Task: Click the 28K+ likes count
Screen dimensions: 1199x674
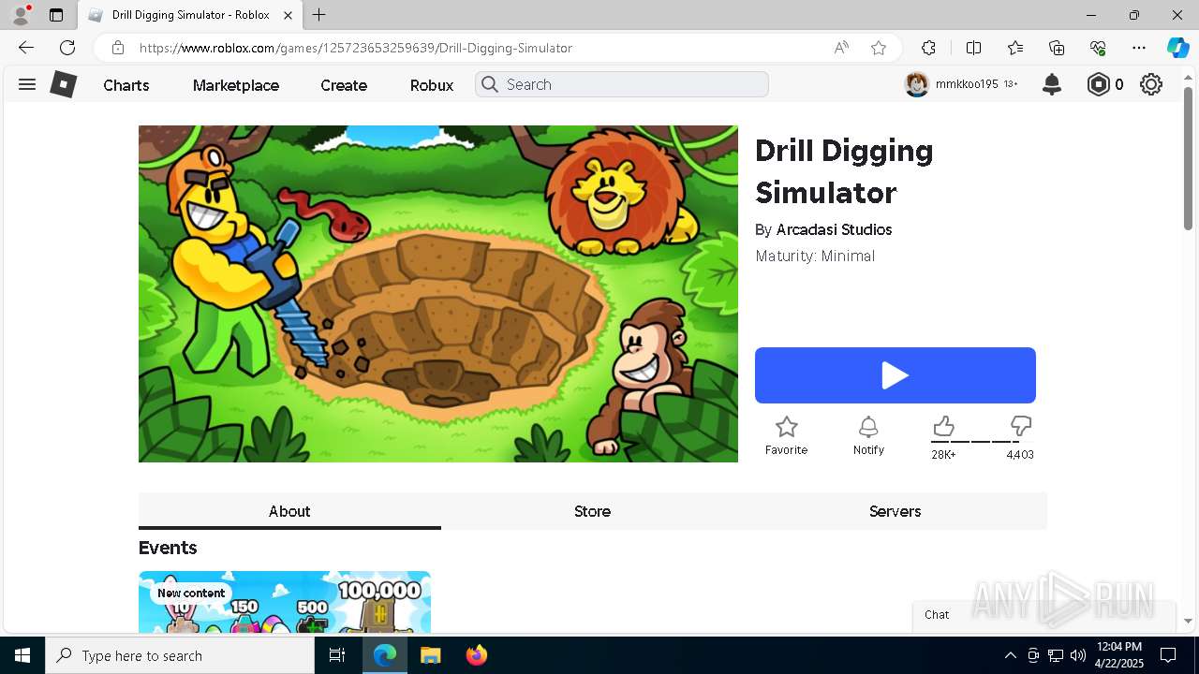Action: pyautogui.click(x=943, y=455)
